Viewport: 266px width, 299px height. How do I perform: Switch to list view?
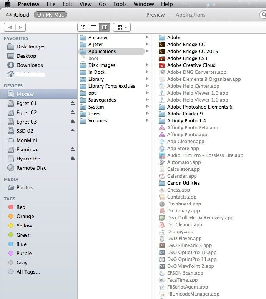click(x=93, y=27)
